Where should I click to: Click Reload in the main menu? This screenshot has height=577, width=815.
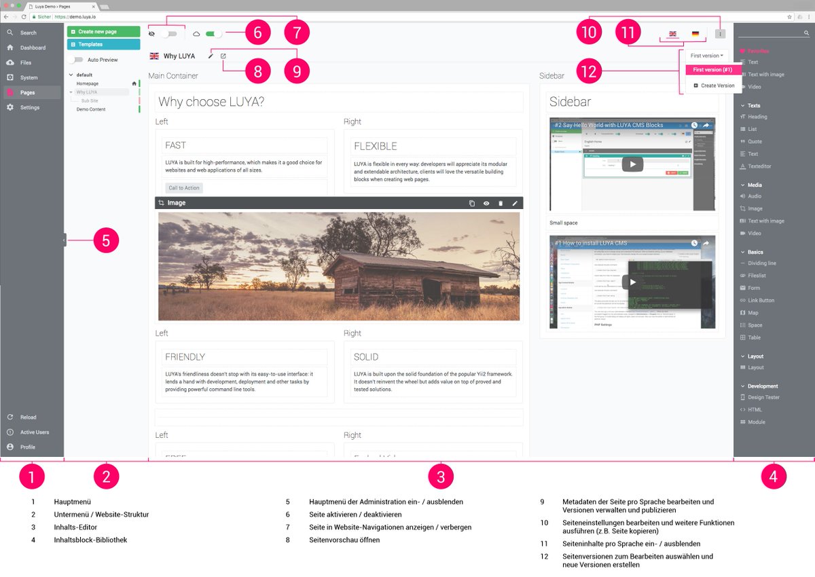coord(28,417)
